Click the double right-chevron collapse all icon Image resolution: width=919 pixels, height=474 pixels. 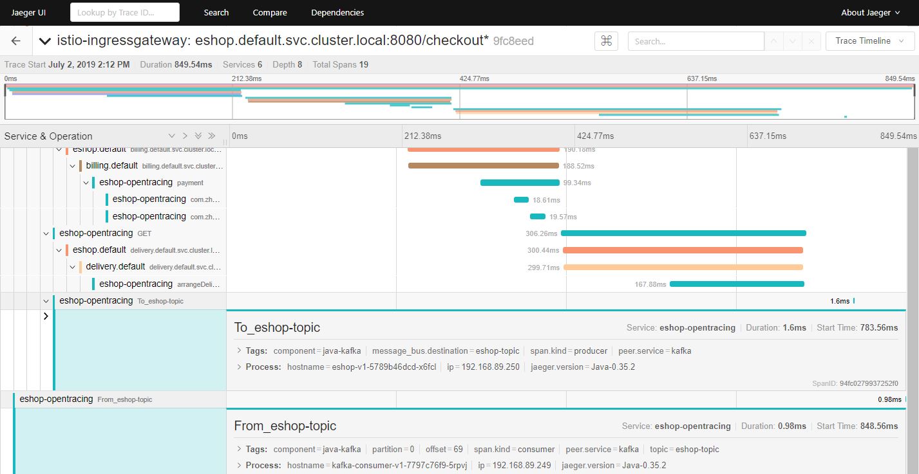coord(212,136)
